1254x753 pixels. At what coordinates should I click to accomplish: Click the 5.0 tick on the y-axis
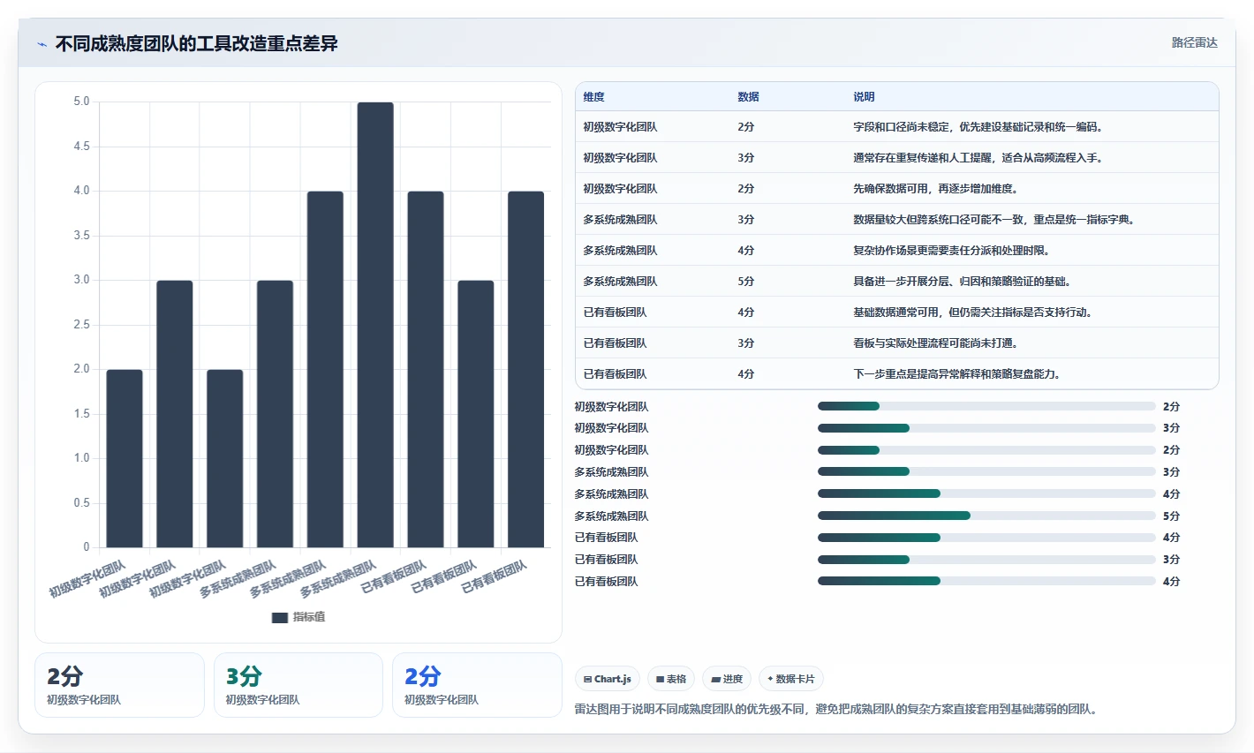tap(81, 102)
